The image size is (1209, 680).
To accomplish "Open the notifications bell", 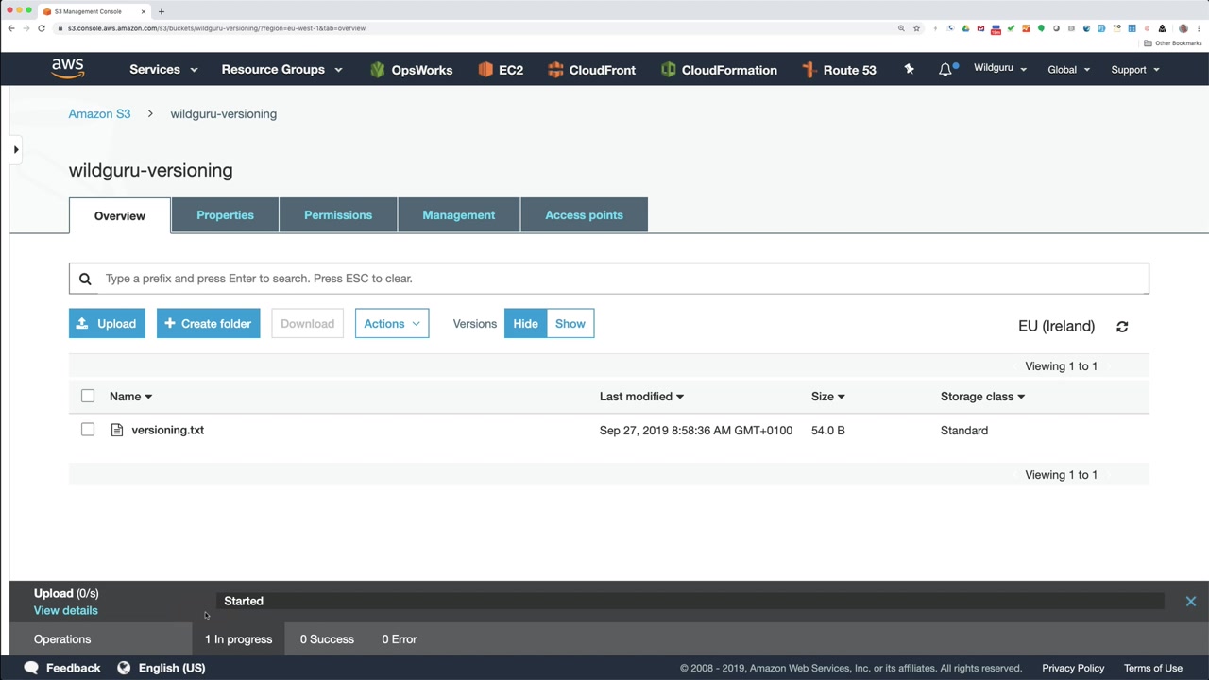I will tap(945, 69).
